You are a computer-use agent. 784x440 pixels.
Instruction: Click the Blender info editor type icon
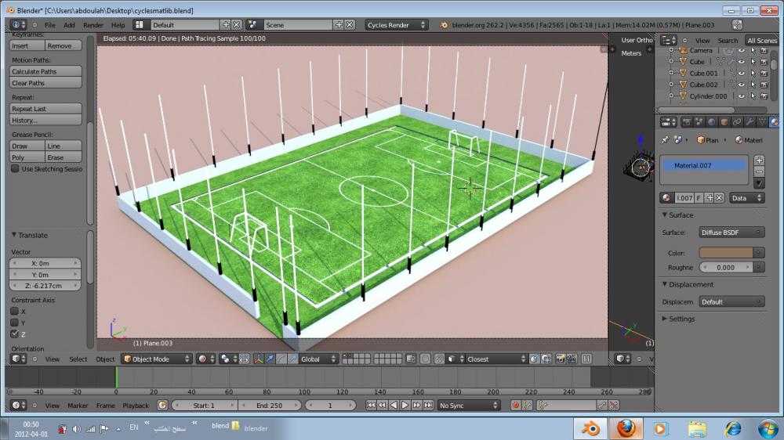pos(19,24)
